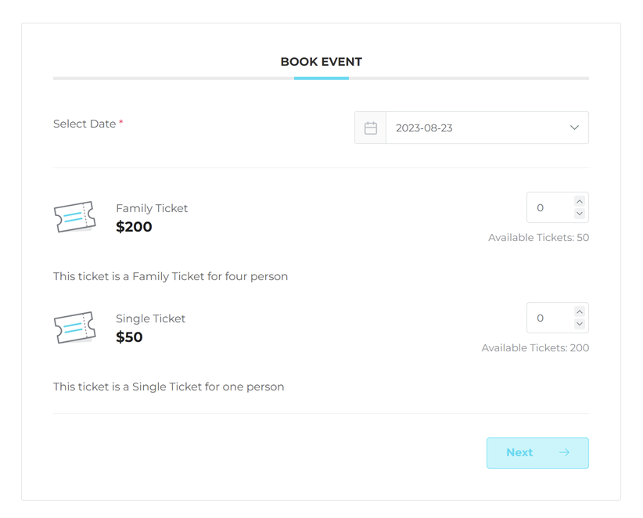Click the Single Ticket icon

(x=74, y=327)
